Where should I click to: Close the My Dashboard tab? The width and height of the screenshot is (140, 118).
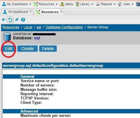(31, 11)
